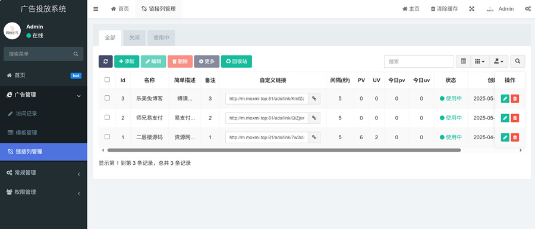This screenshot has height=229, width=535.
Task: Click the scrollbar right arrow under table
Action: tap(521, 150)
